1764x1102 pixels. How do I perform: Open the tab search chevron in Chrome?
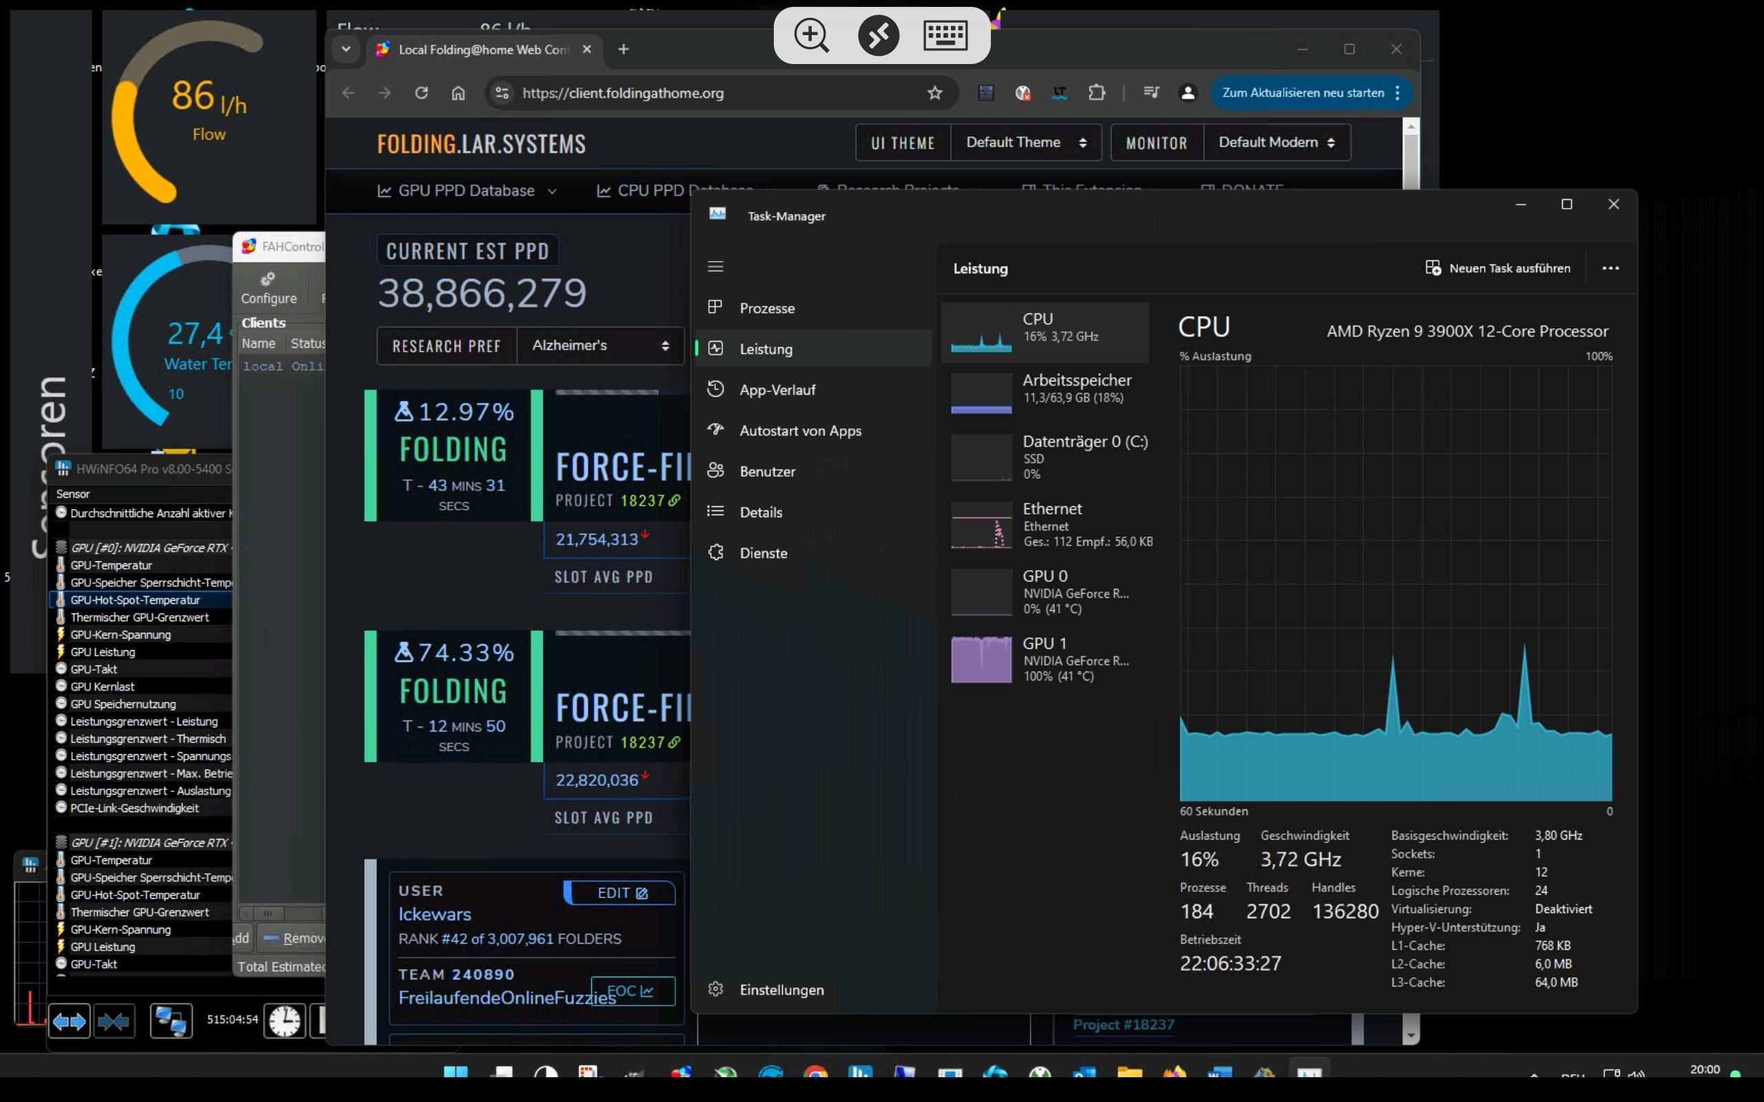click(x=345, y=49)
